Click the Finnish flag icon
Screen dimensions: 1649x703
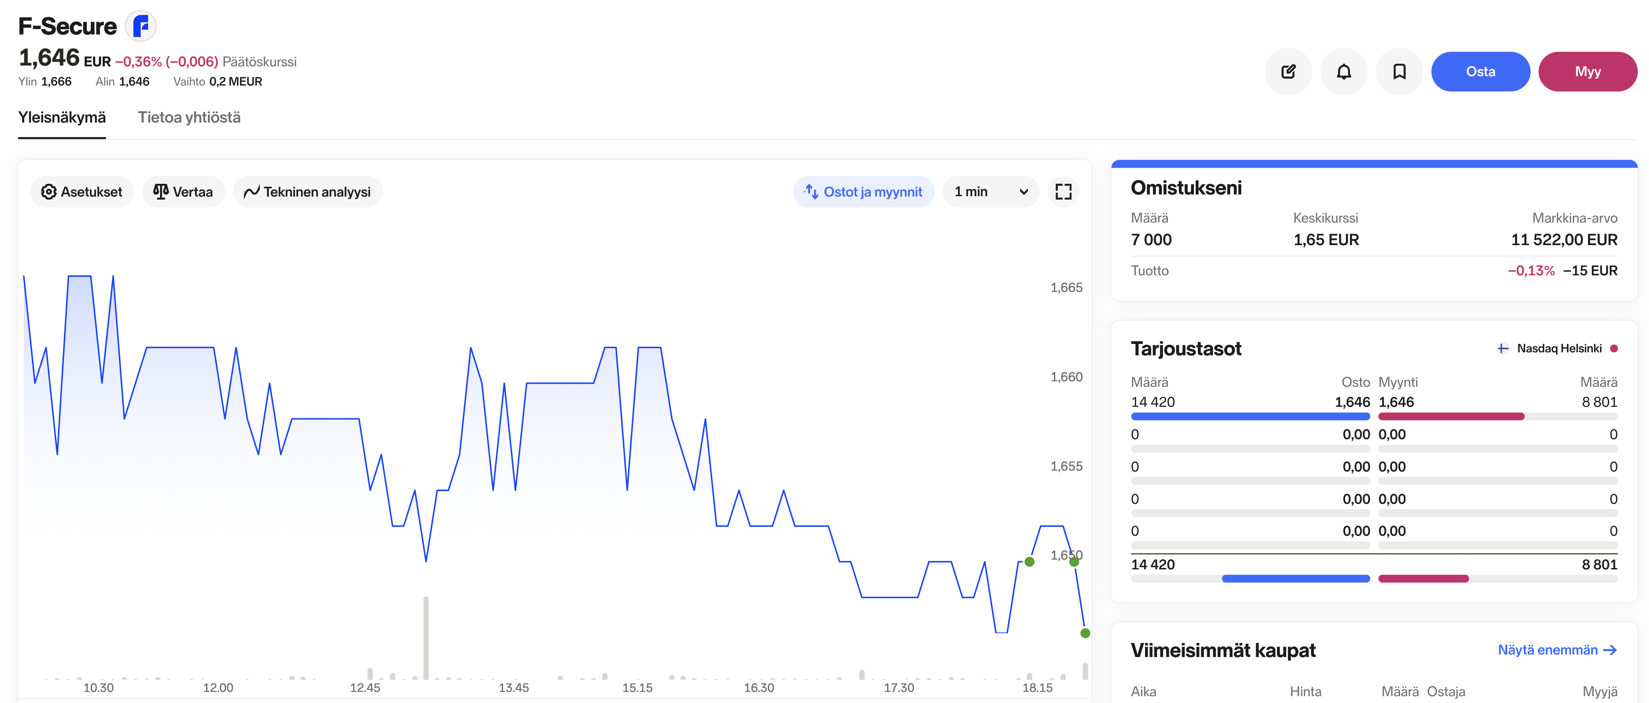point(1503,348)
